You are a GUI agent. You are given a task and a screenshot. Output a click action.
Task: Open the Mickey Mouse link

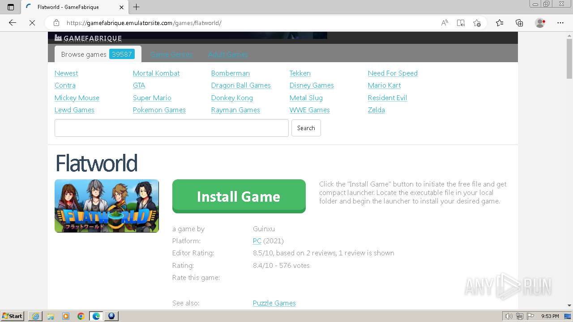pos(77,98)
